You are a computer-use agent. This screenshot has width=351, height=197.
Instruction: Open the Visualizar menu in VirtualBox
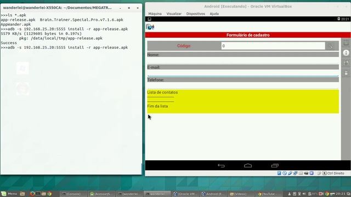click(x=174, y=14)
